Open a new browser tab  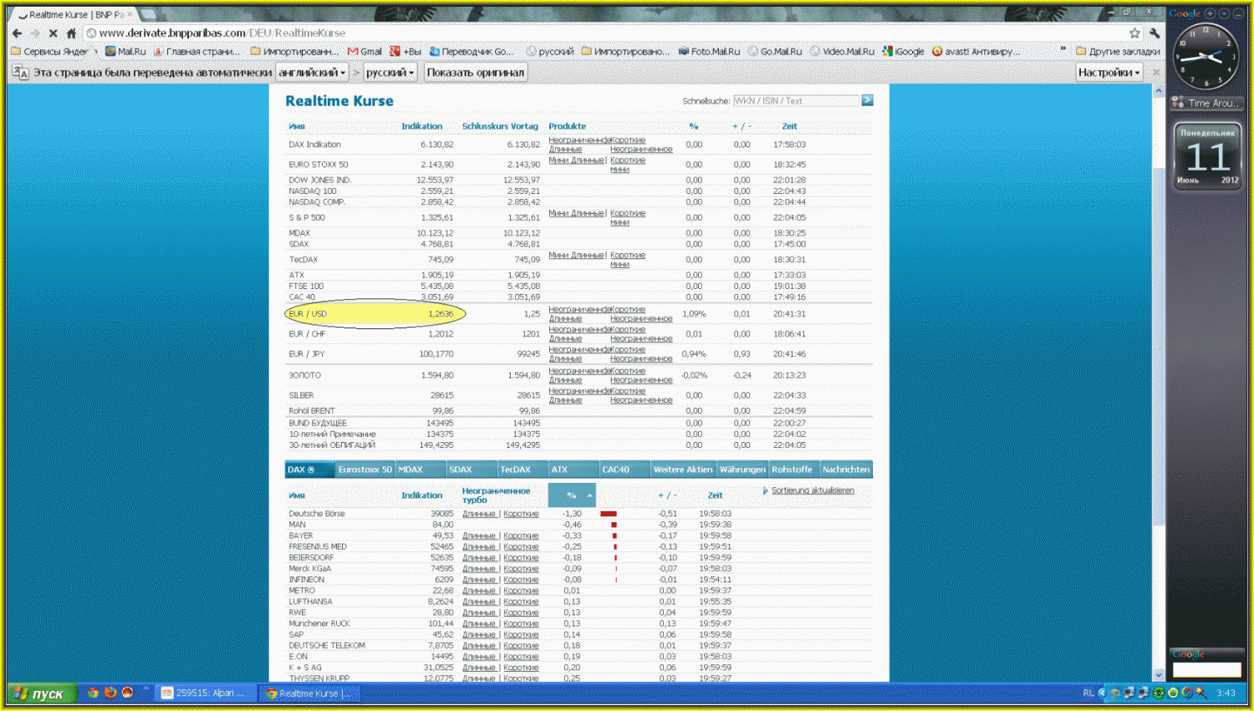pyautogui.click(x=149, y=14)
